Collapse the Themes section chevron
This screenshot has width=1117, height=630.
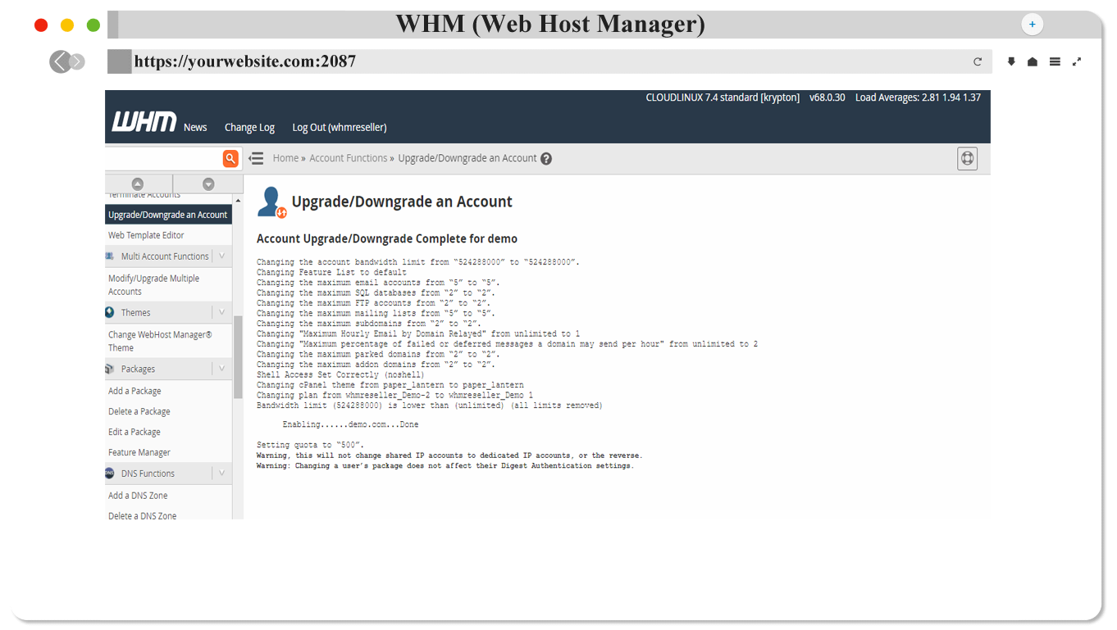[221, 312]
